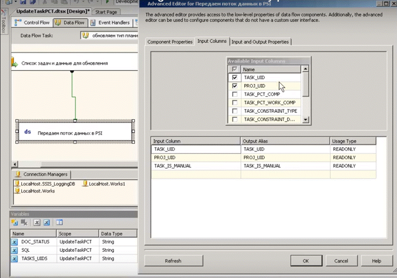Screen dimensions: 397x278
Task: Switch to the Input and Output Properties tab
Action: [260, 42]
